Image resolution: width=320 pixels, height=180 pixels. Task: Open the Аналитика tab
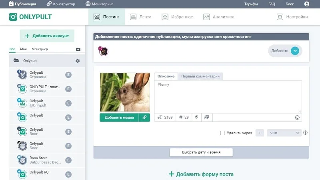(218, 17)
